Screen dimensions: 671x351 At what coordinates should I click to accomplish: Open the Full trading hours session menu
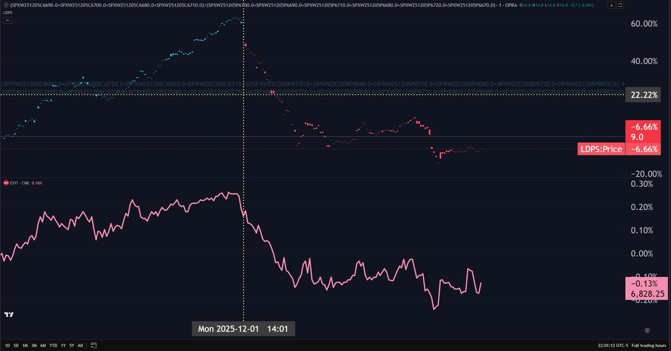tap(649, 345)
